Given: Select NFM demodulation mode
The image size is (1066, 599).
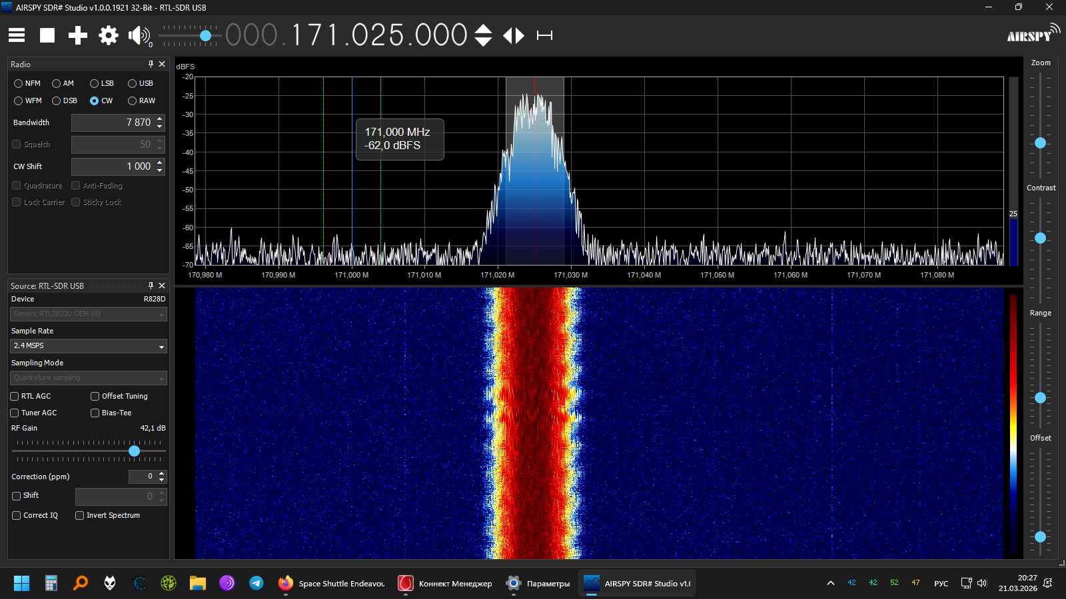Looking at the screenshot, I should [19, 84].
